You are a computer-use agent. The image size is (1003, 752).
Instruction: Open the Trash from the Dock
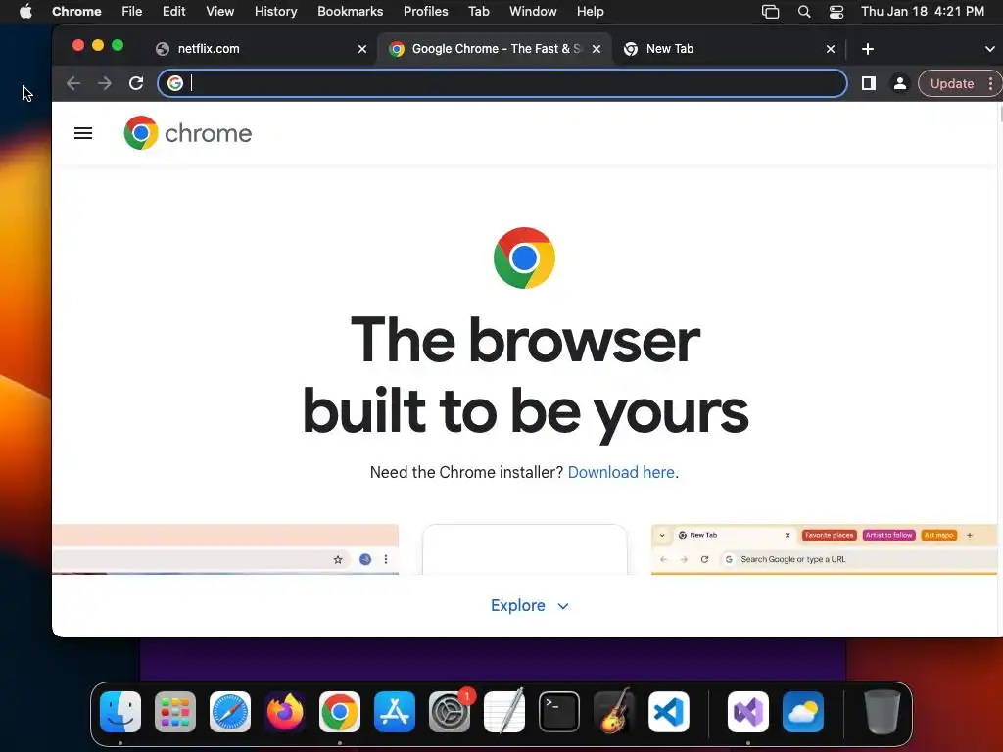[883, 712]
